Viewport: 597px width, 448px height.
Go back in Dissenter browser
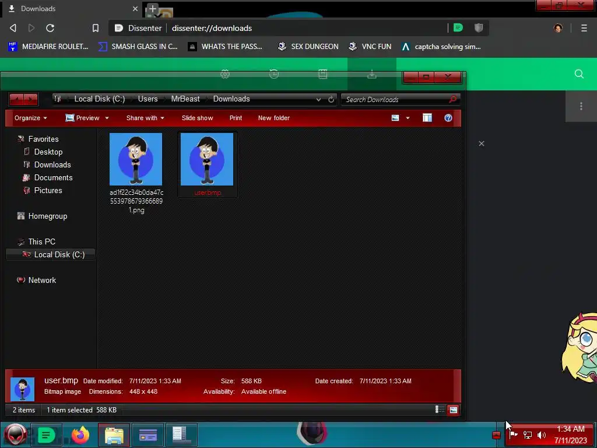(13, 28)
